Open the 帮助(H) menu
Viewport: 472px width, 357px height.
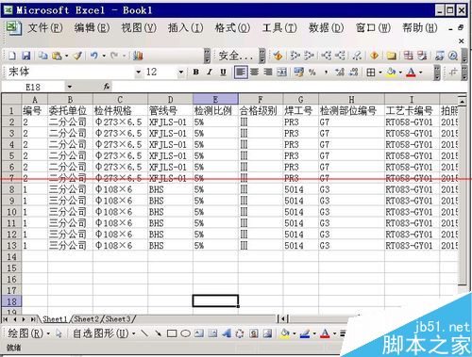tap(420, 28)
